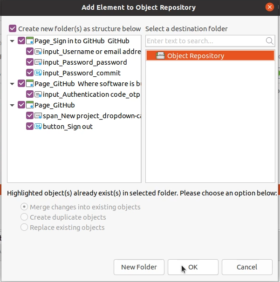The height and width of the screenshot is (282, 280).
Task: Click the input_Password_commit button icon
Action: click(x=38, y=73)
